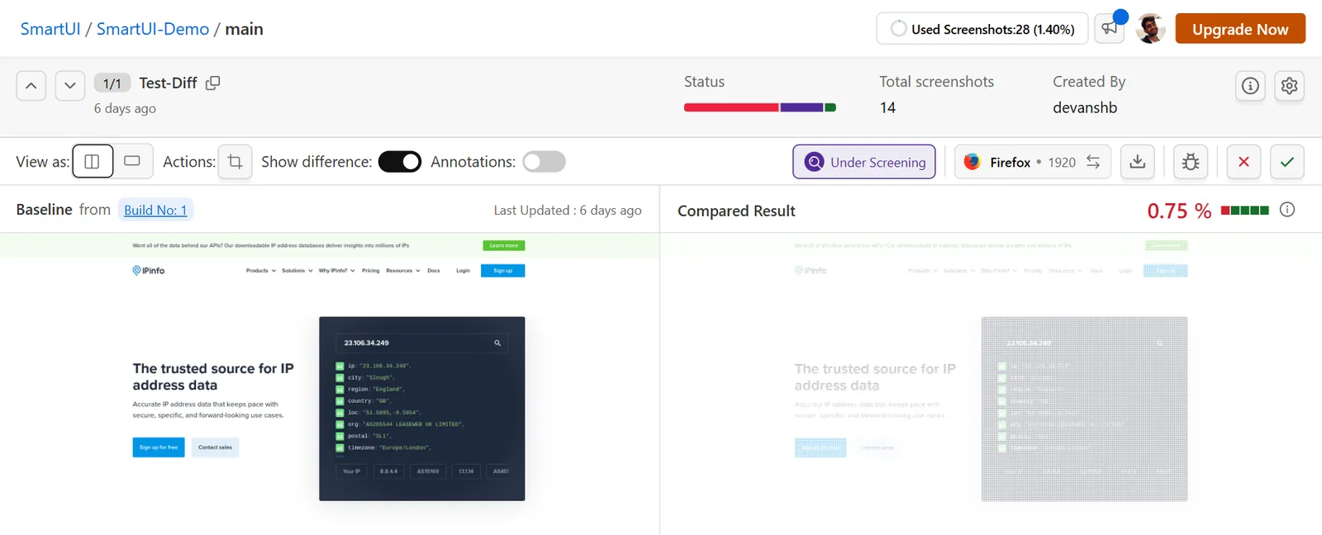The width and height of the screenshot is (1322, 535).
Task: Open build settings gear
Action: coord(1289,85)
